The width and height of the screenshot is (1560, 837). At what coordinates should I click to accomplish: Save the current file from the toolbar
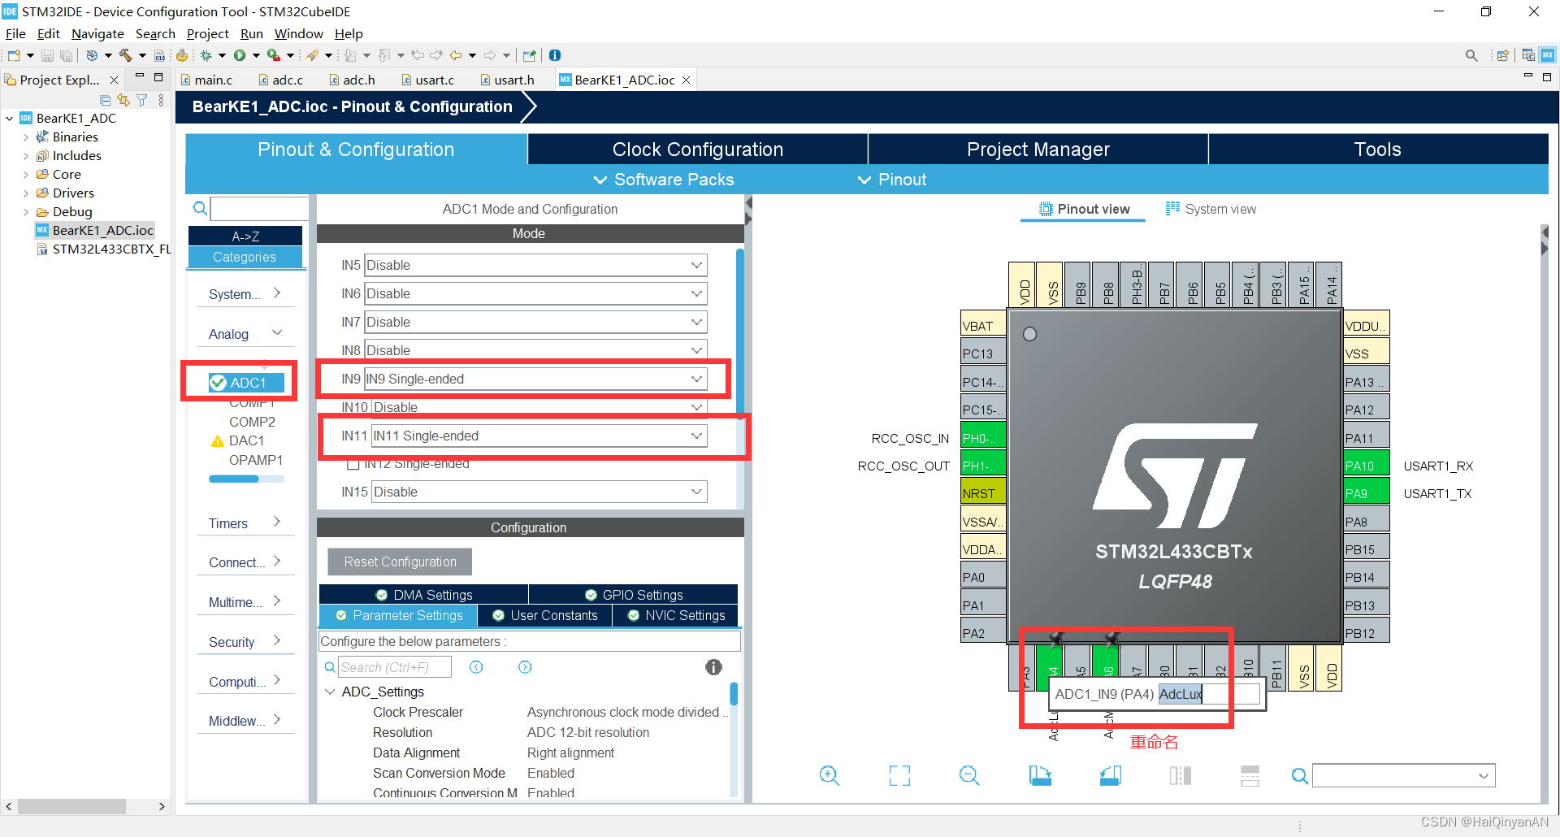pos(47,54)
